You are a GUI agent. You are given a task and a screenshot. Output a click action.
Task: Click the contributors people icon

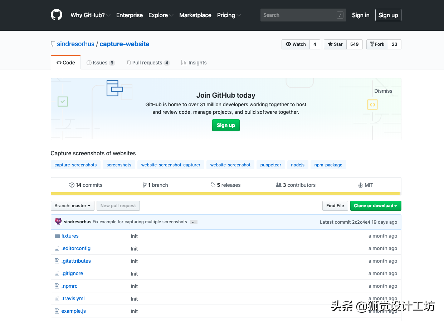click(x=278, y=185)
